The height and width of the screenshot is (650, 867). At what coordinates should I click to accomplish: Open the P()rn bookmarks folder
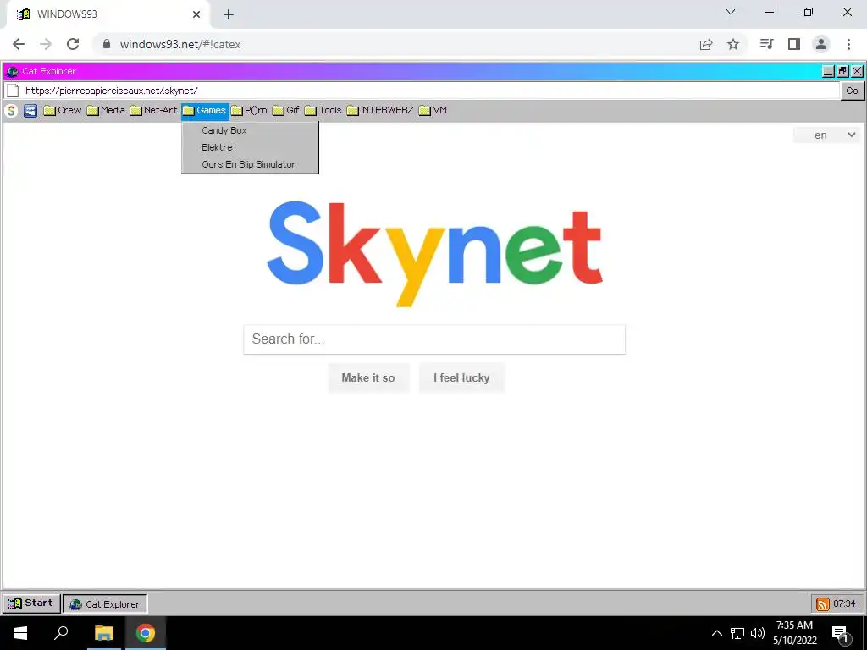pyautogui.click(x=249, y=111)
